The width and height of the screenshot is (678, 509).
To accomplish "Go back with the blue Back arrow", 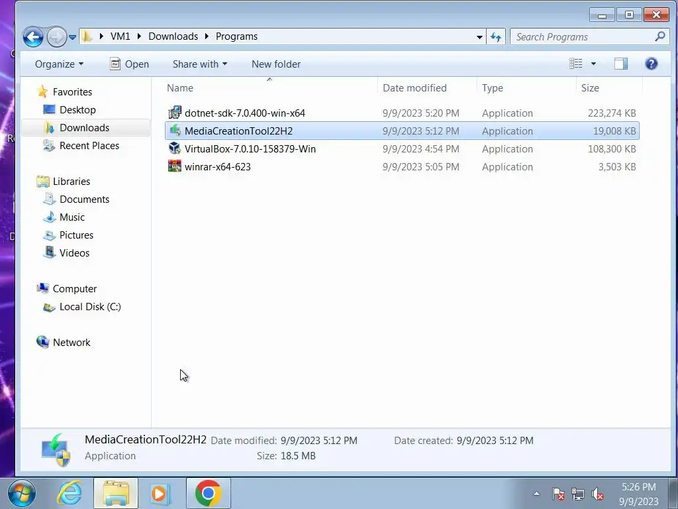I will [33, 37].
